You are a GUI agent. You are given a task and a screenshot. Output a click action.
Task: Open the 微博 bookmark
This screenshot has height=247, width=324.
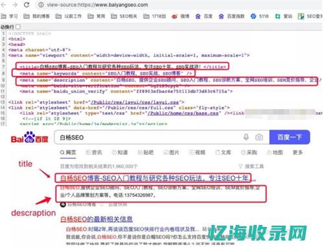pos(180,16)
